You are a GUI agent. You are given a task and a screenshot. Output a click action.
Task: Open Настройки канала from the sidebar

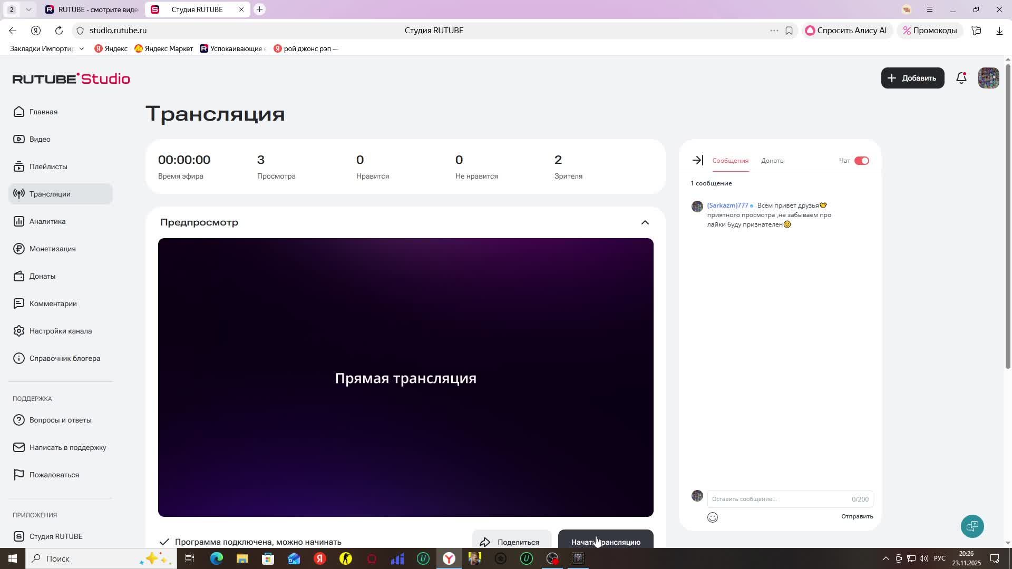coord(60,331)
